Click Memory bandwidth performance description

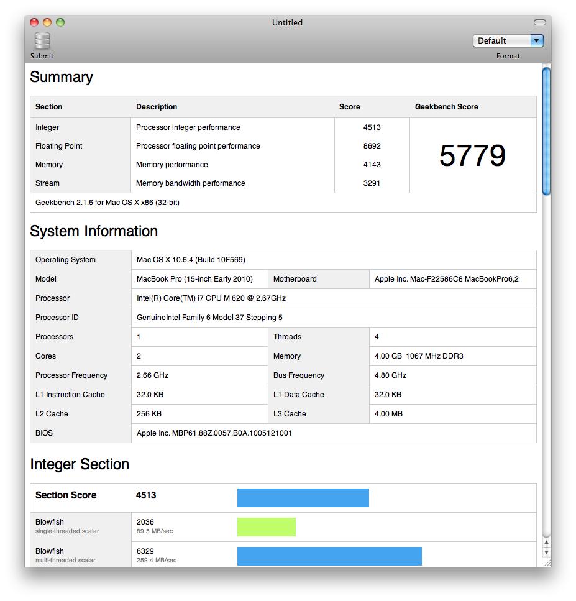click(x=191, y=183)
